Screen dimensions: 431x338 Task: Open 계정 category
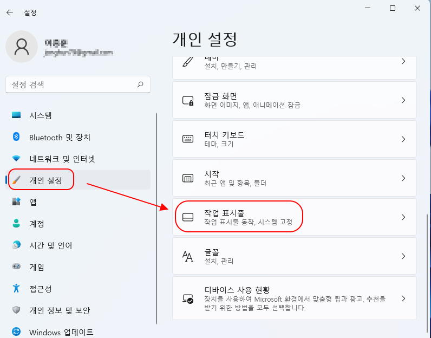click(78, 223)
